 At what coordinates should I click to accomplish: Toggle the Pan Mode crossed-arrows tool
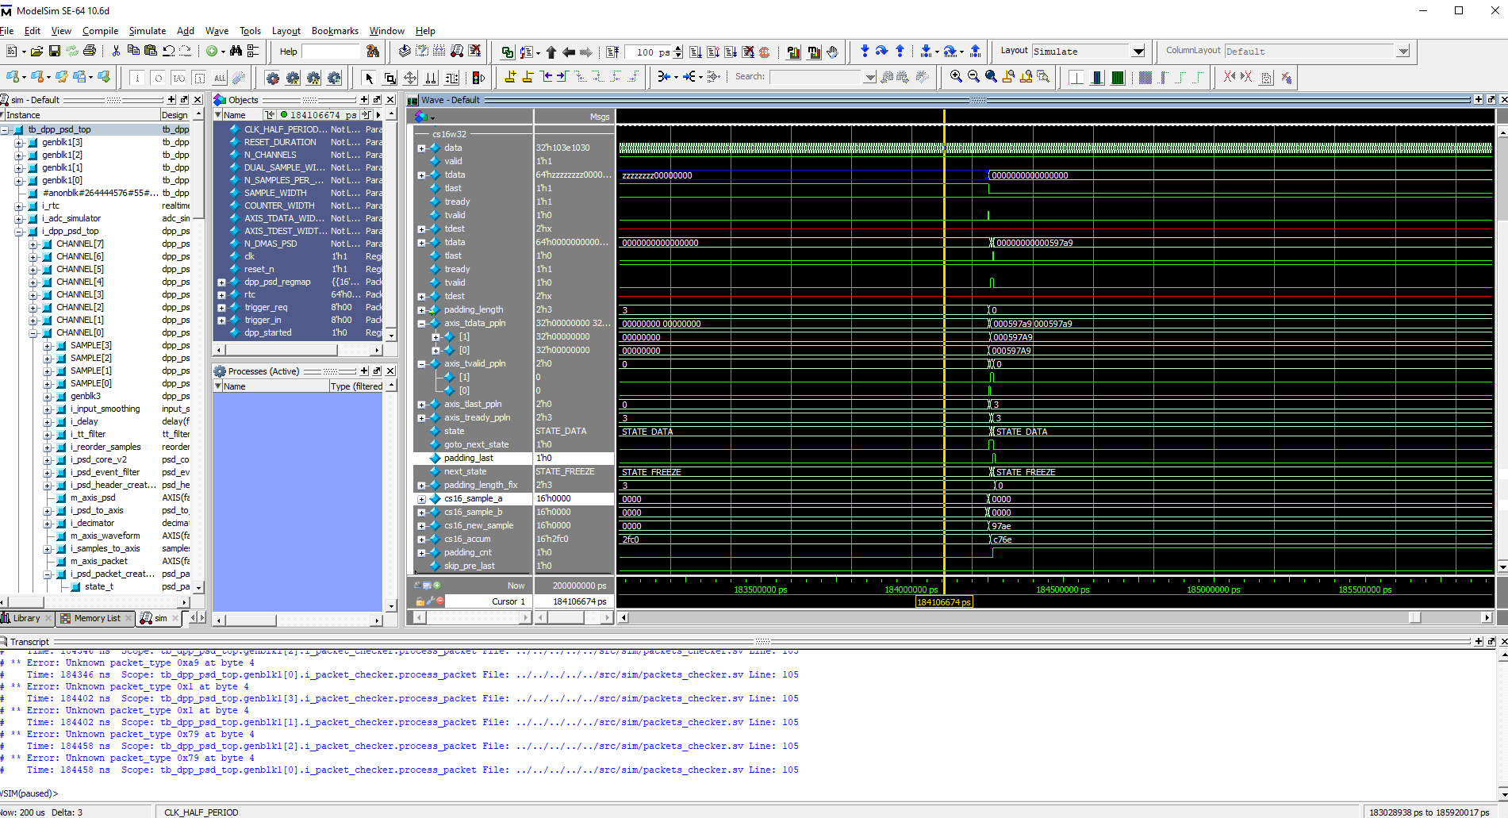click(x=410, y=77)
